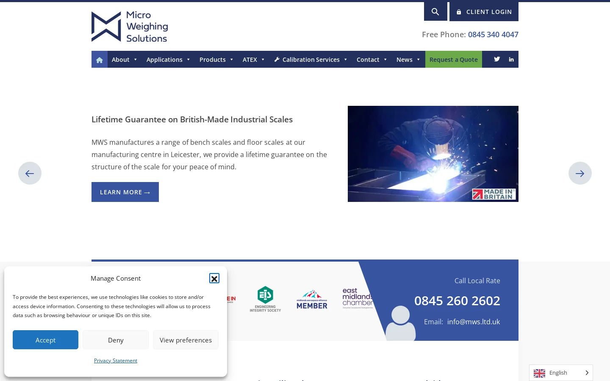Click the Midlands Aerospace Alliance Member logo

pos(312,299)
